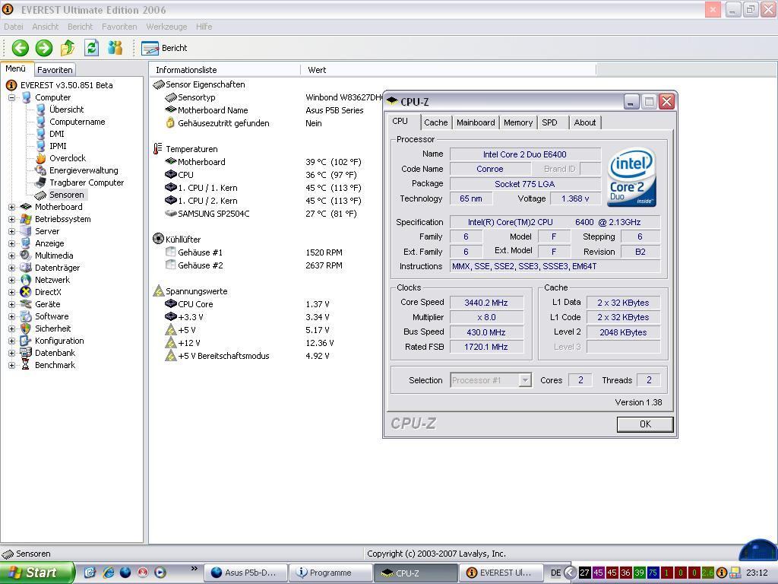Click the green Forward arrow toolbar icon
This screenshot has width=778, height=584.
point(44,48)
